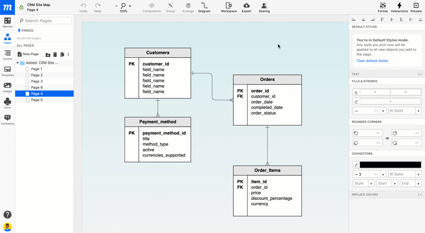Open the connector End dropdown
The width and height of the screenshot is (425, 233).
coord(410,184)
